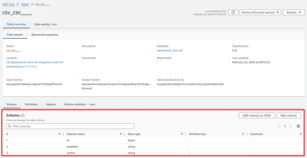This screenshot has width=307, height=158.
Task: Go to the next schema page
Action: pyautogui.click(x=290, y=126)
